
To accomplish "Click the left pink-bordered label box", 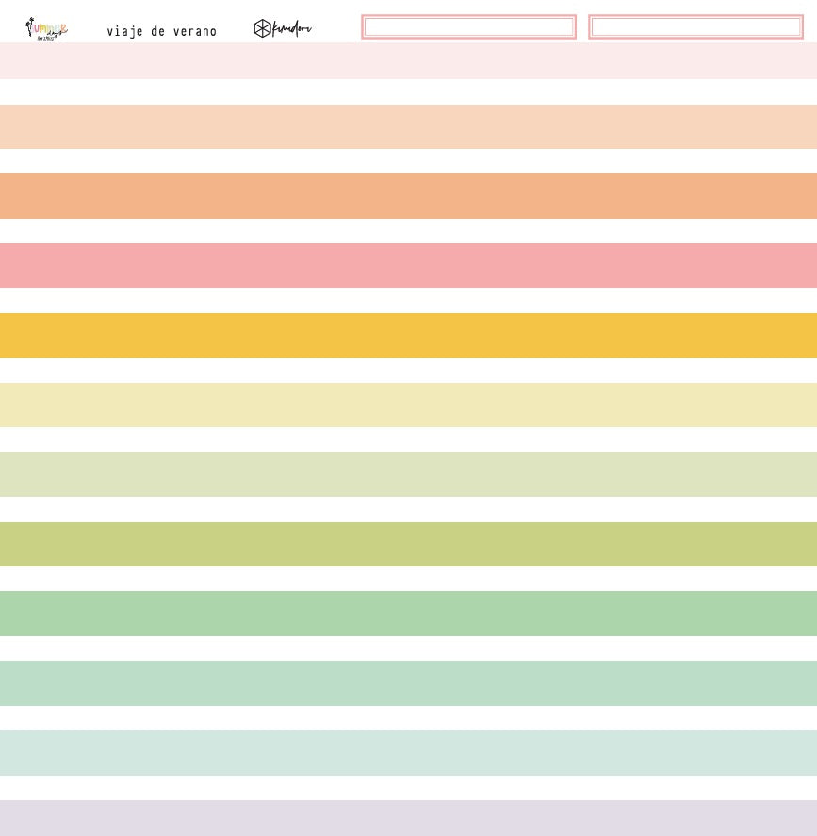I will click(468, 26).
